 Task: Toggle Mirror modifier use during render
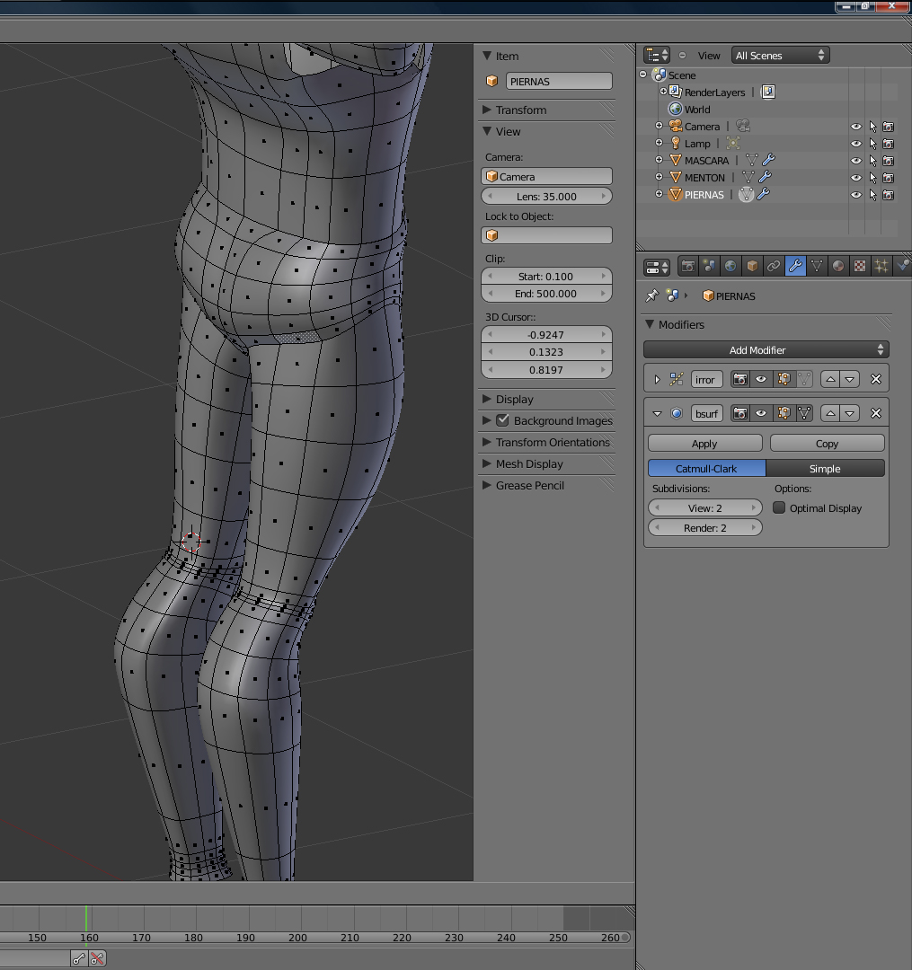pyautogui.click(x=740, y=379)
